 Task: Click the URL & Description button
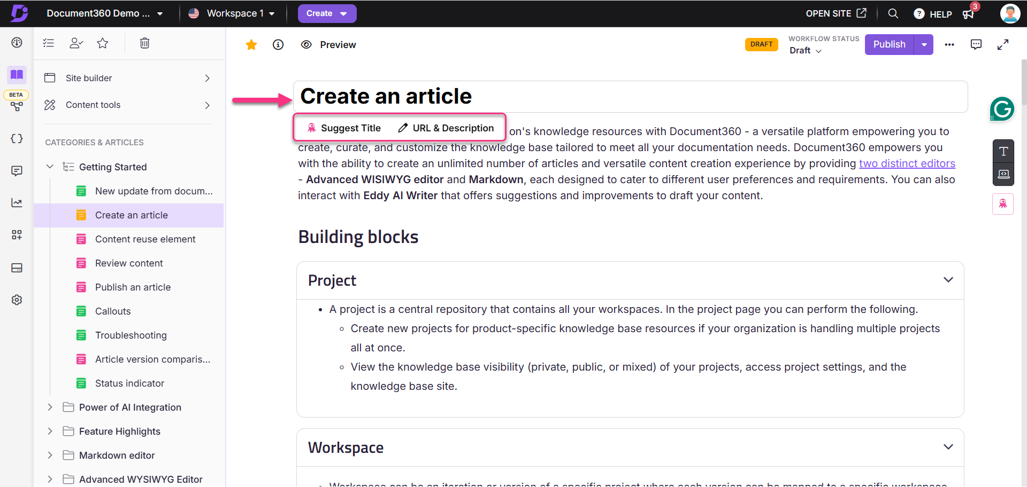[446, 128]
